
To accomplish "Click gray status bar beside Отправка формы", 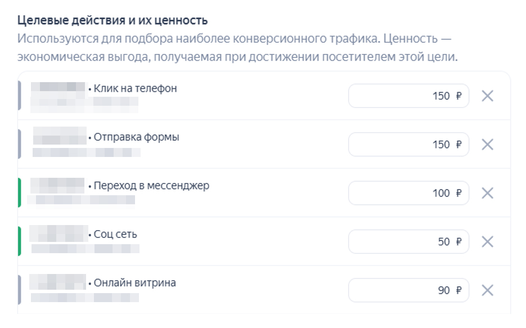I will point(19,144).
